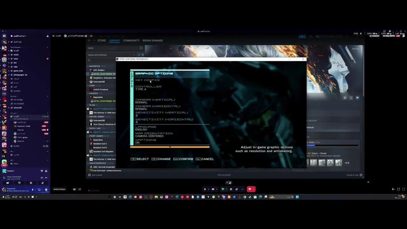Viewport: 407px width, 229px height.
Task: Open the info icon on Steam game page
Action: (351, 98)
